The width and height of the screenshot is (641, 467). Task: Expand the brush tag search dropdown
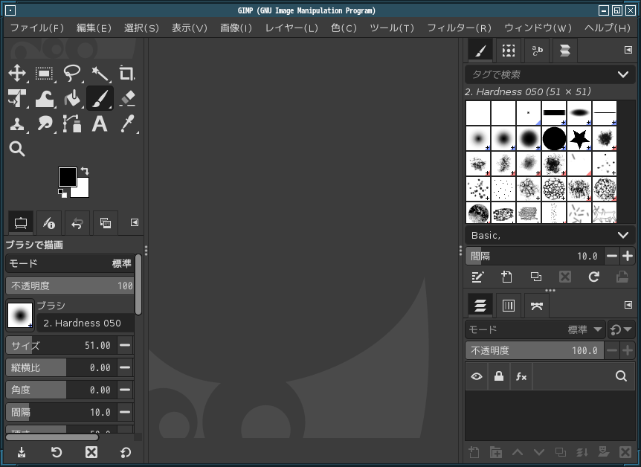[622, 74]
